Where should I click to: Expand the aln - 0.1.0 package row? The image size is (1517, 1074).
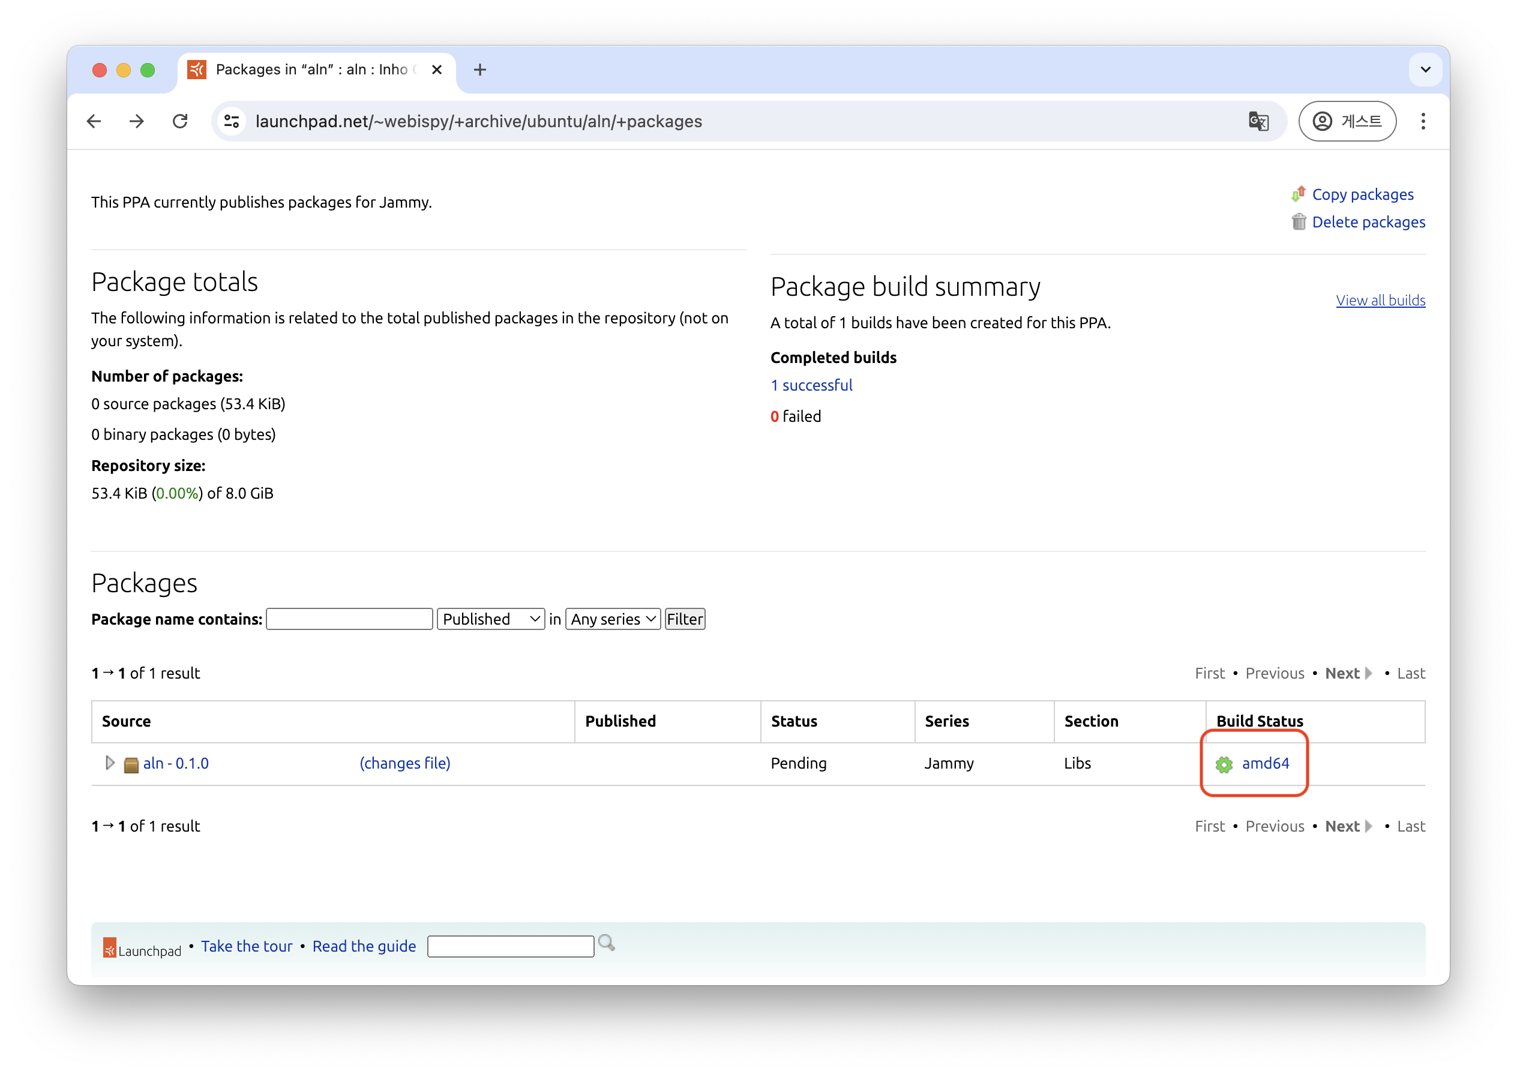(110, 763)
